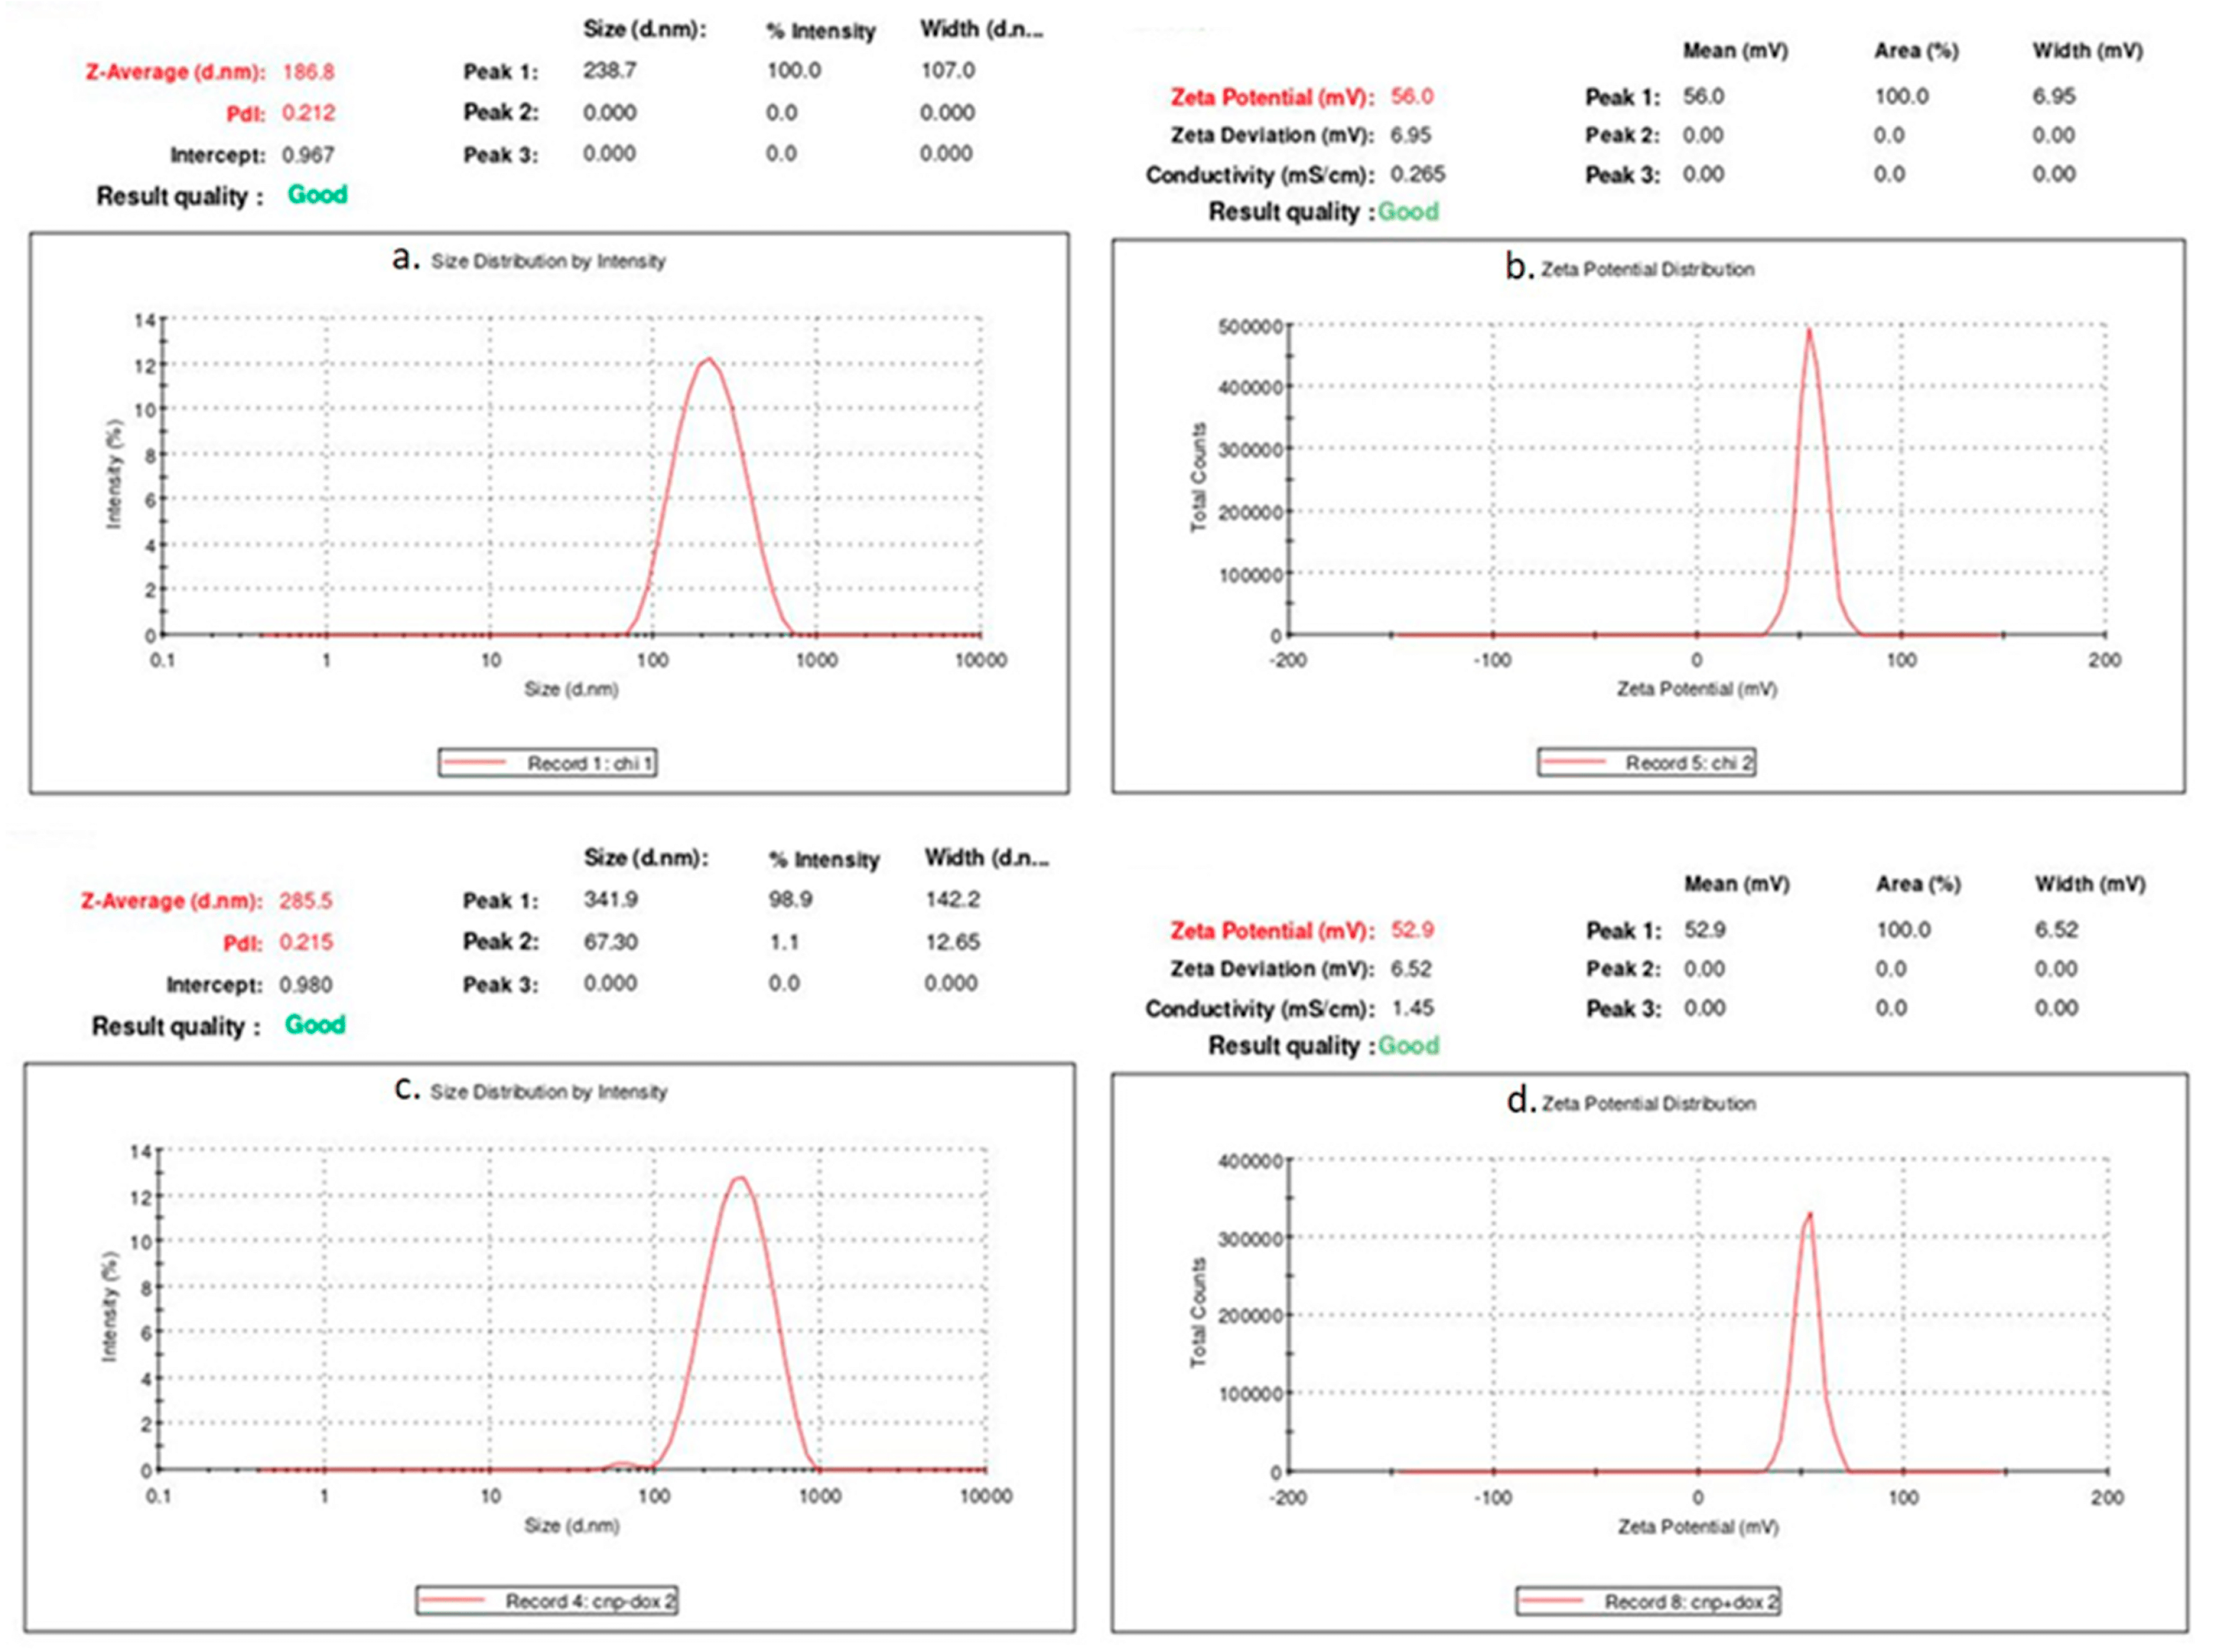Viewport: 2214px width, 1652px height.
Task: Click the Peak 1 size value 341.9
Action: tap(610, 900)
